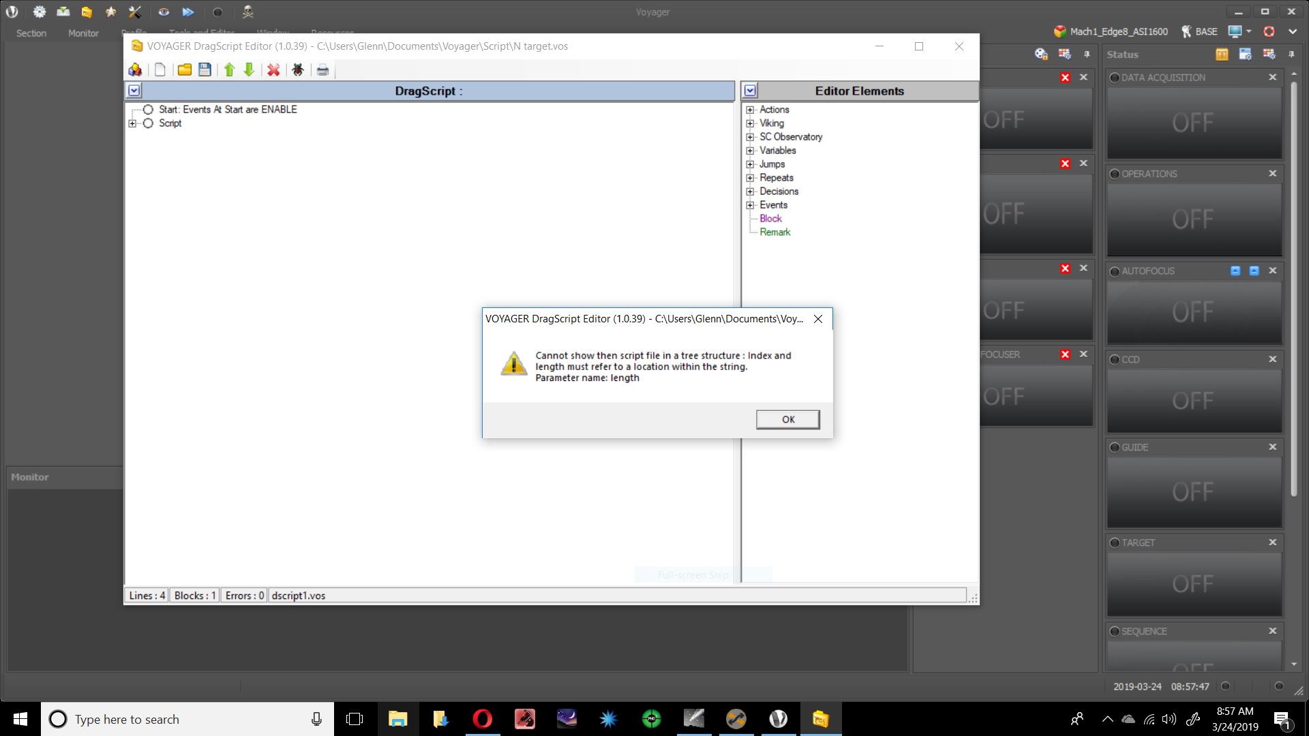Toggle the OPERATIONS status indicator

tap(1115, 174)
